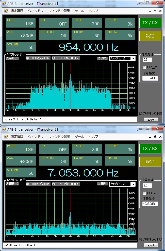Open ウィンドウ配置 menu in upper window

59,11
